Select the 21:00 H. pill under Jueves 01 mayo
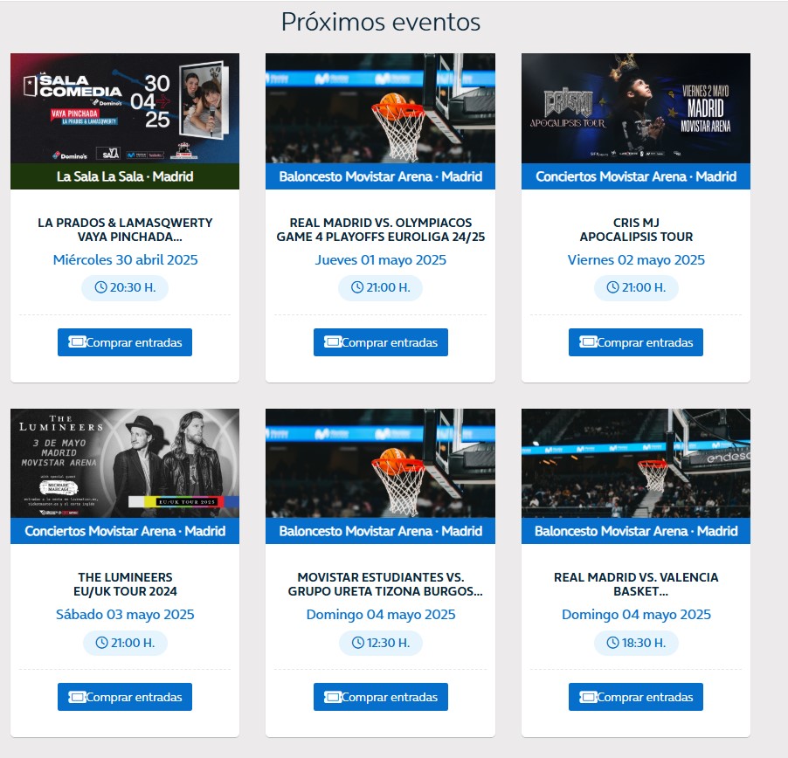The image size is (788, 758). coord(380,288)
